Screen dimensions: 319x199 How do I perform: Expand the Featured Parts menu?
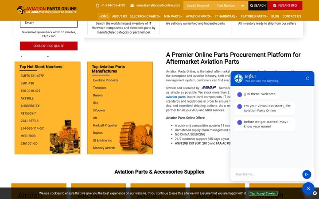[254, 16]
